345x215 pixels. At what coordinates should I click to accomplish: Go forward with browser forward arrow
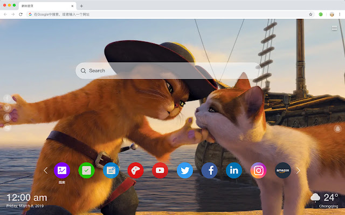coord(13,15)
